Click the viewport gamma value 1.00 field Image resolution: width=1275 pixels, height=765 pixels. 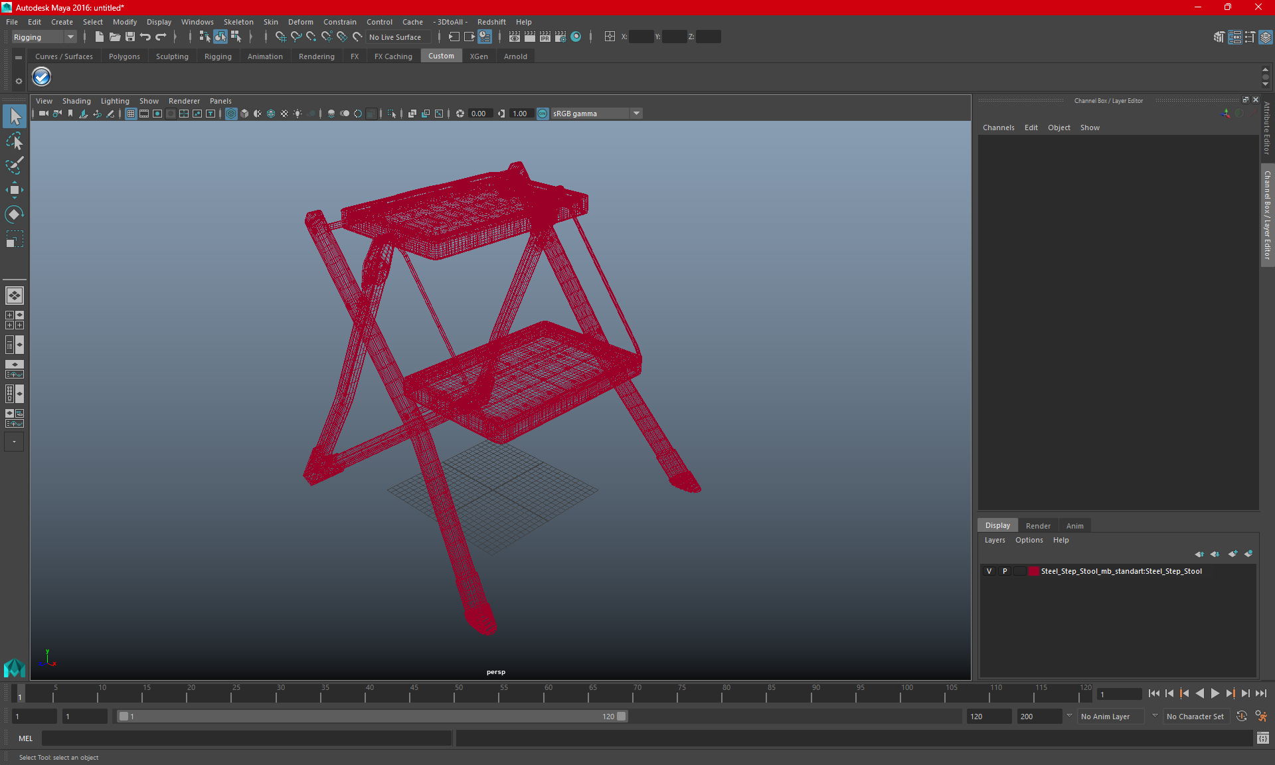point(521,114)
